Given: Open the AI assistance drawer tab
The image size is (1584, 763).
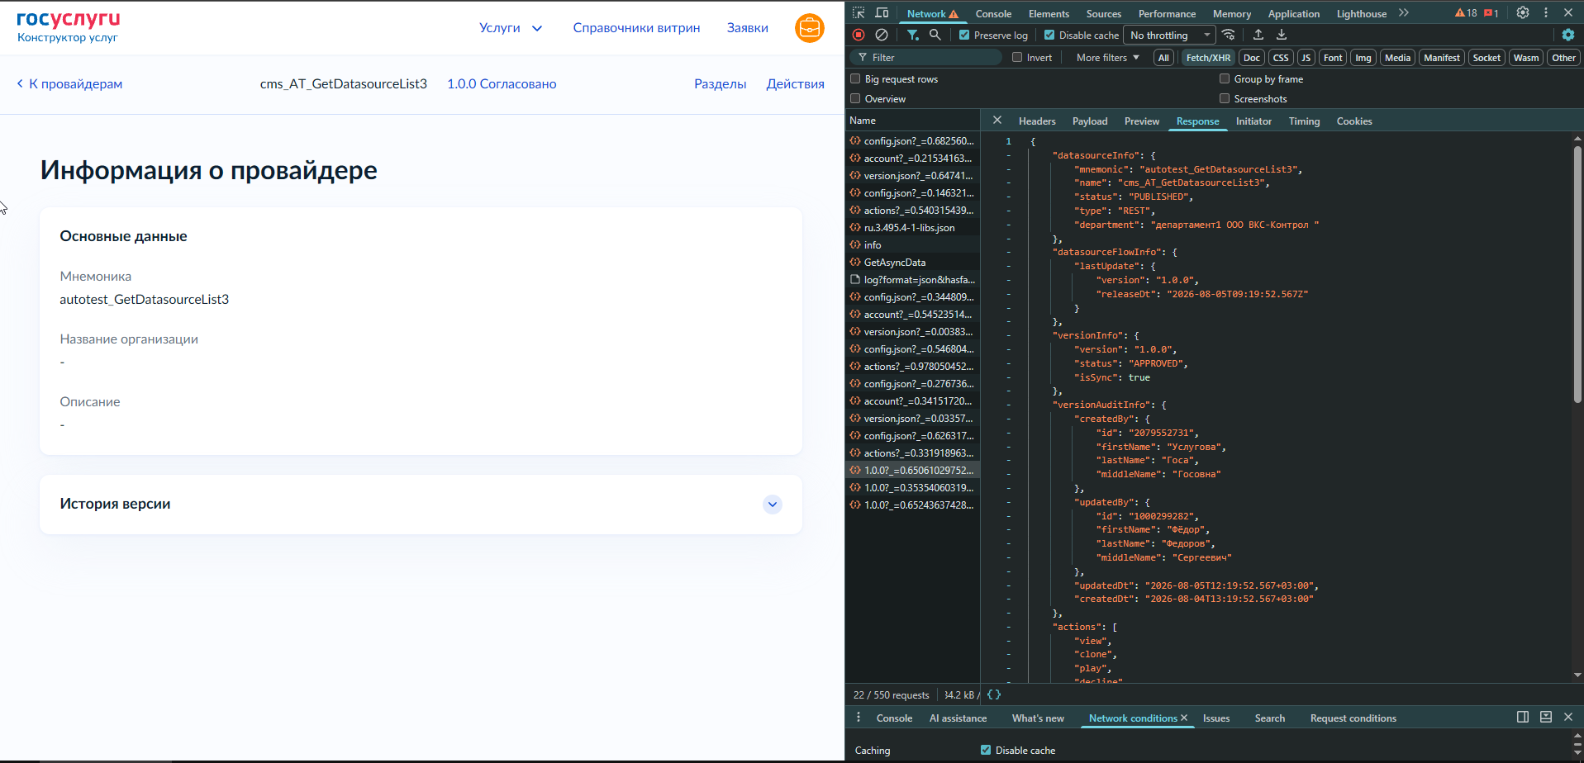Looking at the screenshot, I should pos(958,718).
